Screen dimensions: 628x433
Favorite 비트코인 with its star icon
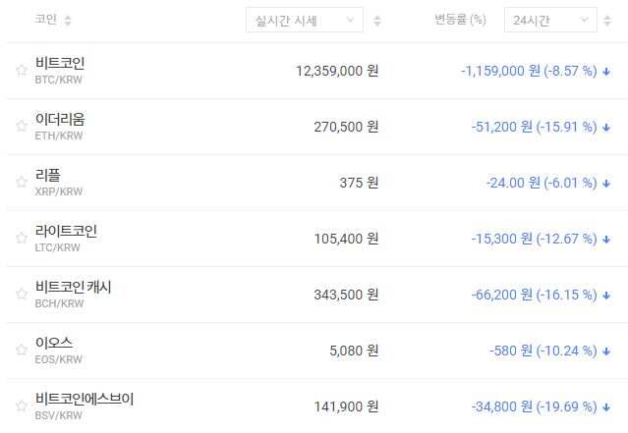point(21,71)
